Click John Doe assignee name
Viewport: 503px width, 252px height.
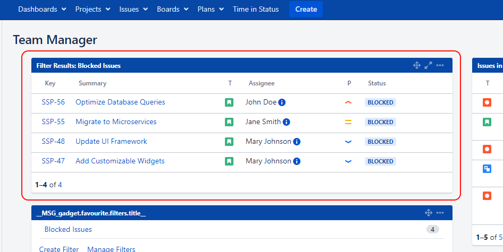(261, 102)
